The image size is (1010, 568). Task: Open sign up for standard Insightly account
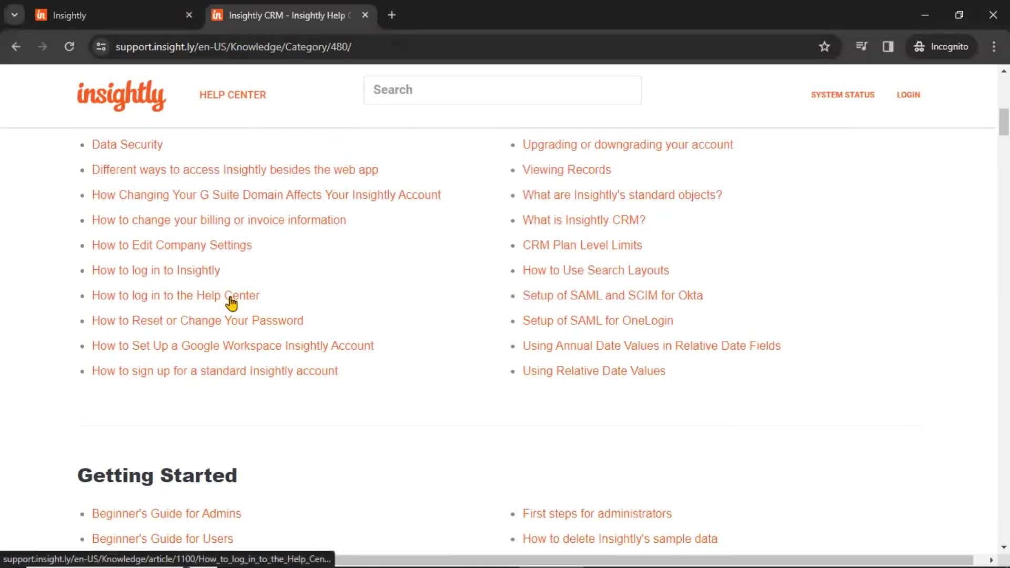[x=215, y=371]
